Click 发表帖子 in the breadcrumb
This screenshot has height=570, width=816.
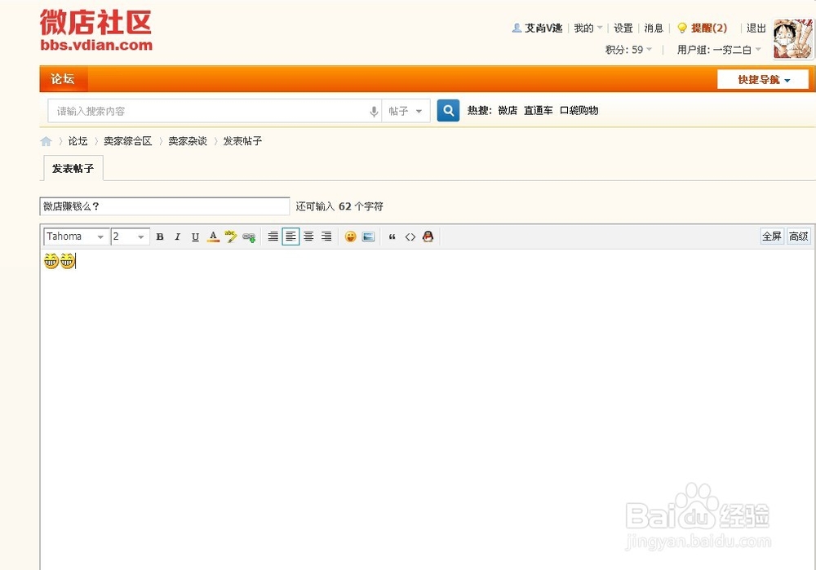(x=242, y=141)
